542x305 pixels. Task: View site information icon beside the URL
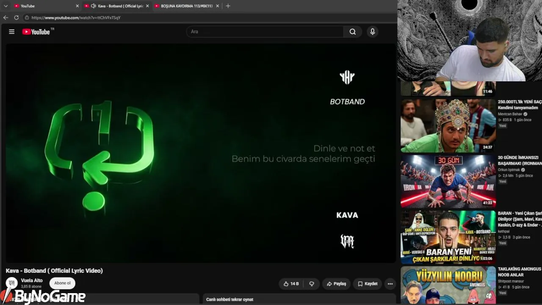[x=27, y=18]
